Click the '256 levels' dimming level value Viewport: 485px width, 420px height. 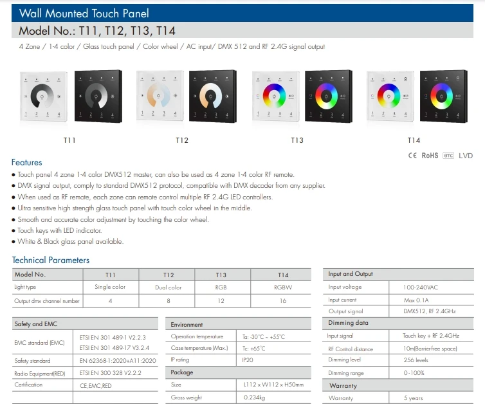[x=416, y=360]
